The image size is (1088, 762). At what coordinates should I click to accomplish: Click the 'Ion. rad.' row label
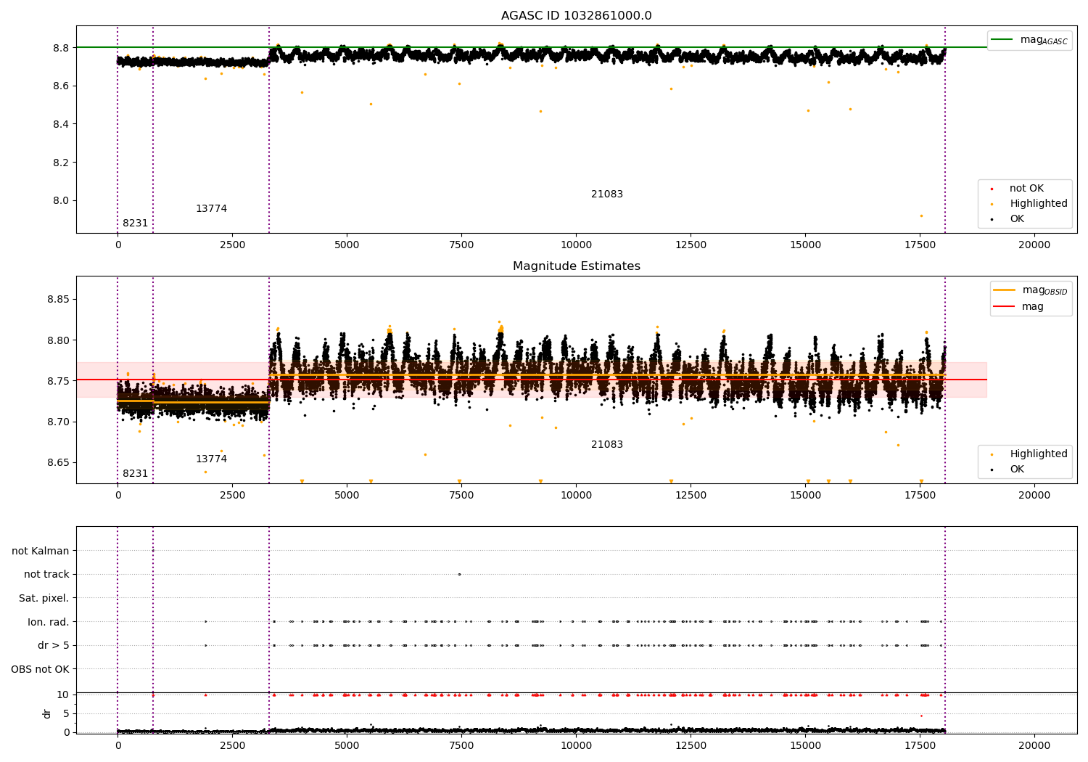click(x=49, y=623)
